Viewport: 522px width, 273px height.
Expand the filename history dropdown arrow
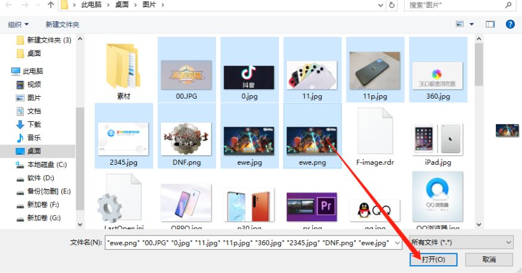pyautogui.click(x=397, y=243)
